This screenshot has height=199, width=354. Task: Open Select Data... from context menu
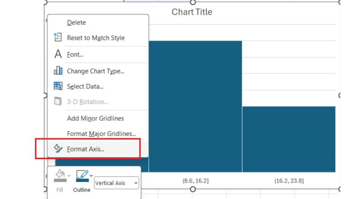pyautogui.click(x=98, y=86)
